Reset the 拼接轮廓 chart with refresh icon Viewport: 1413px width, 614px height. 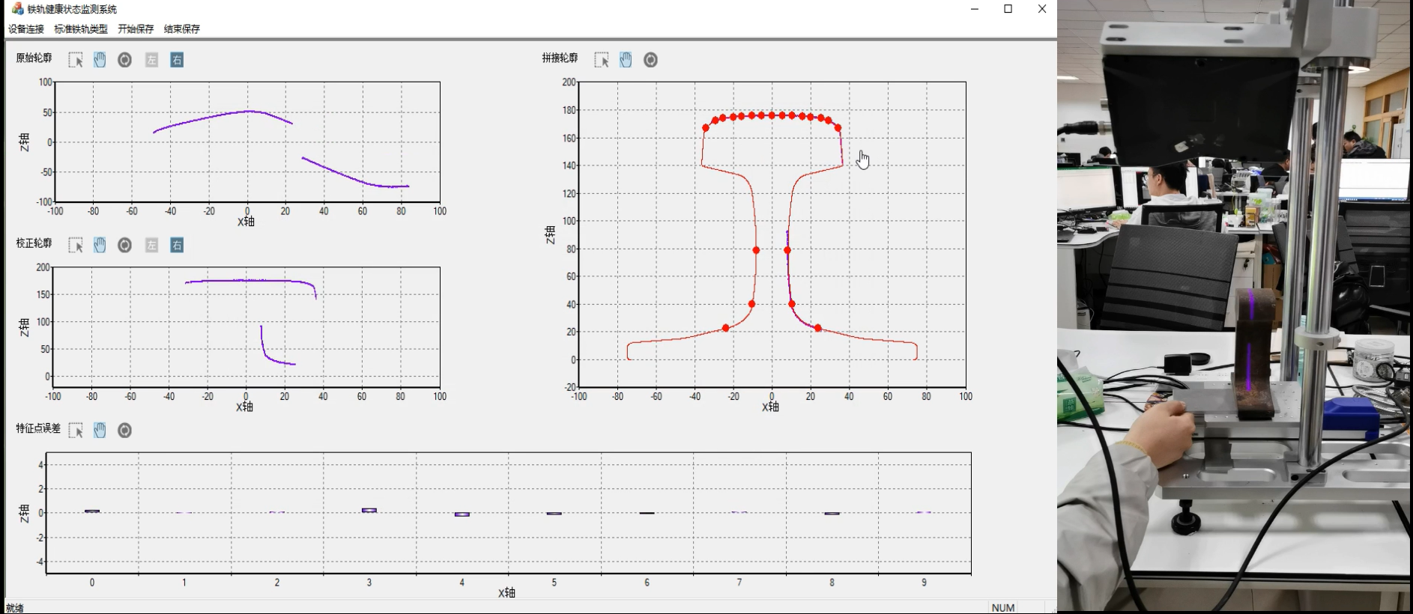651,60
